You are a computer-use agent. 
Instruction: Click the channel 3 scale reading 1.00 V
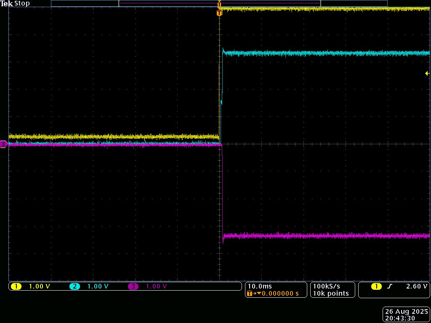coord(157,286)
